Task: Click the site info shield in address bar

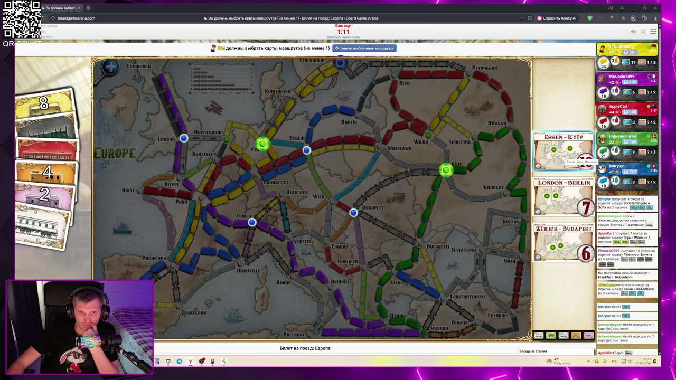Action: tap(53, 18)
